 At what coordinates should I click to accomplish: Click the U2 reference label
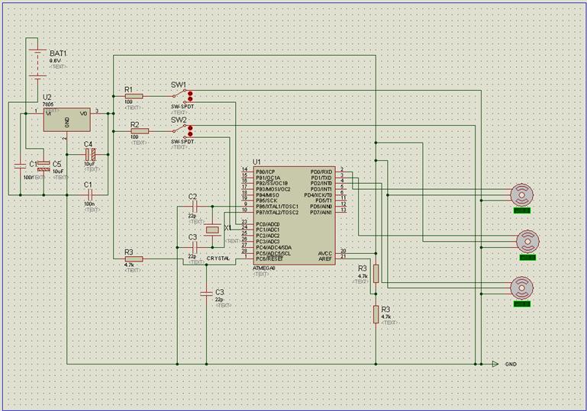click(x=47, y=98)
